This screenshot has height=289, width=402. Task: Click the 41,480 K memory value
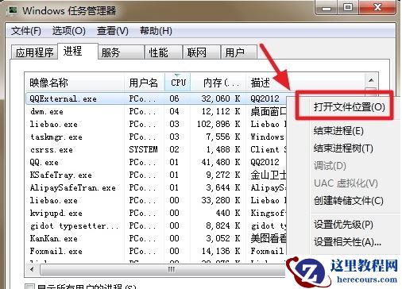click(x=221, y=162)
